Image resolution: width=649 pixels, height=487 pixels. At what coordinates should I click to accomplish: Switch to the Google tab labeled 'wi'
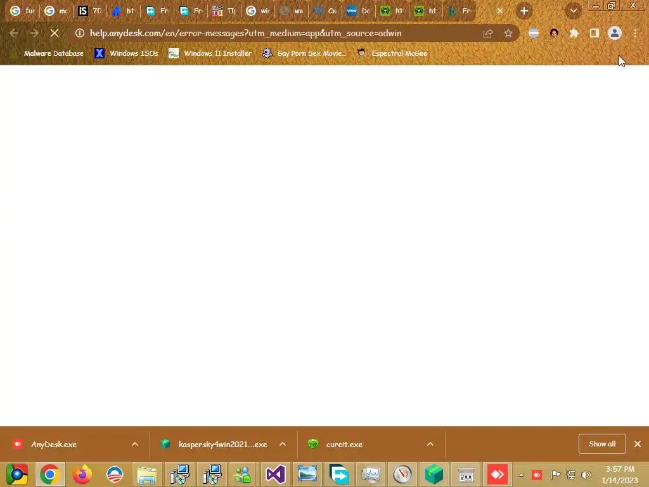[258, 11]
